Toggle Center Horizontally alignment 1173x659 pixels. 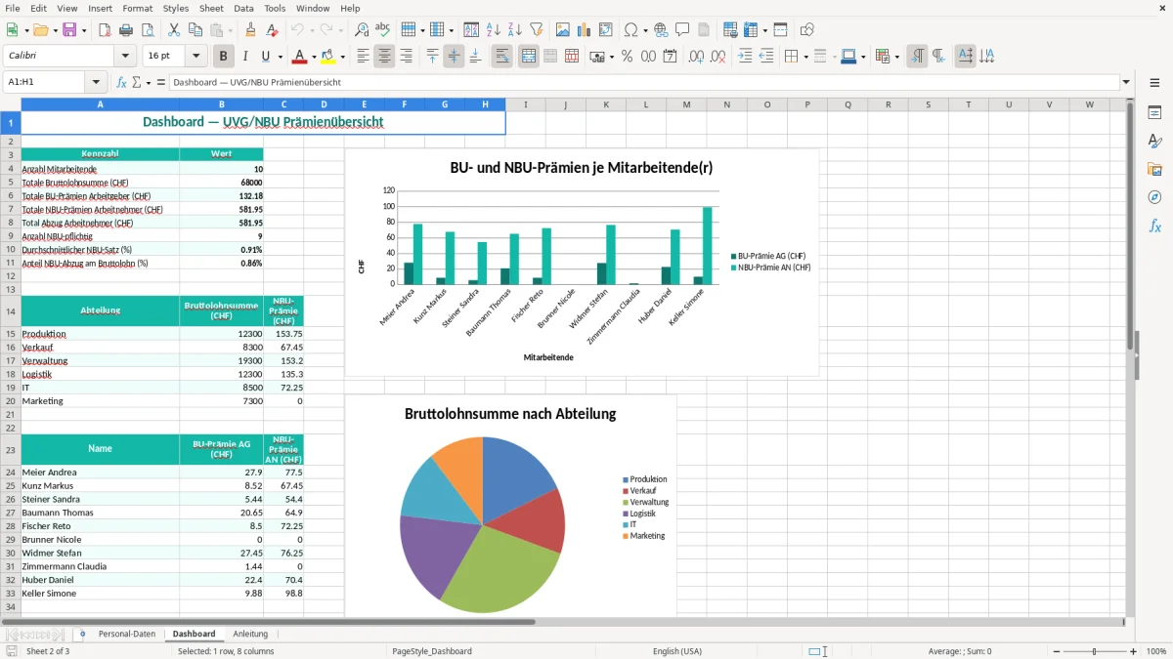click(x=384, y=57)
